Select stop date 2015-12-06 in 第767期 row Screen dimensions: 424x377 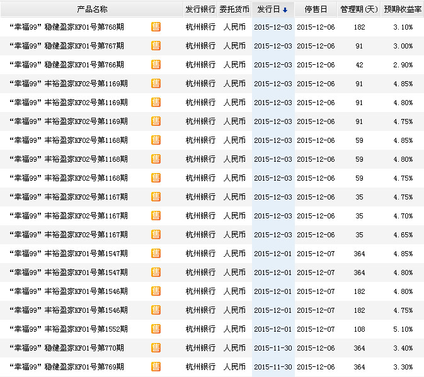pyautogui.click(x=316, y=46)
